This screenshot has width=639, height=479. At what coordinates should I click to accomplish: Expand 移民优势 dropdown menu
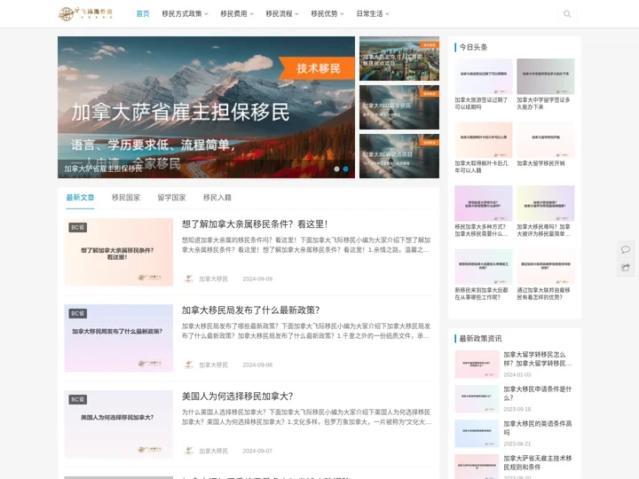coord(327,14)
